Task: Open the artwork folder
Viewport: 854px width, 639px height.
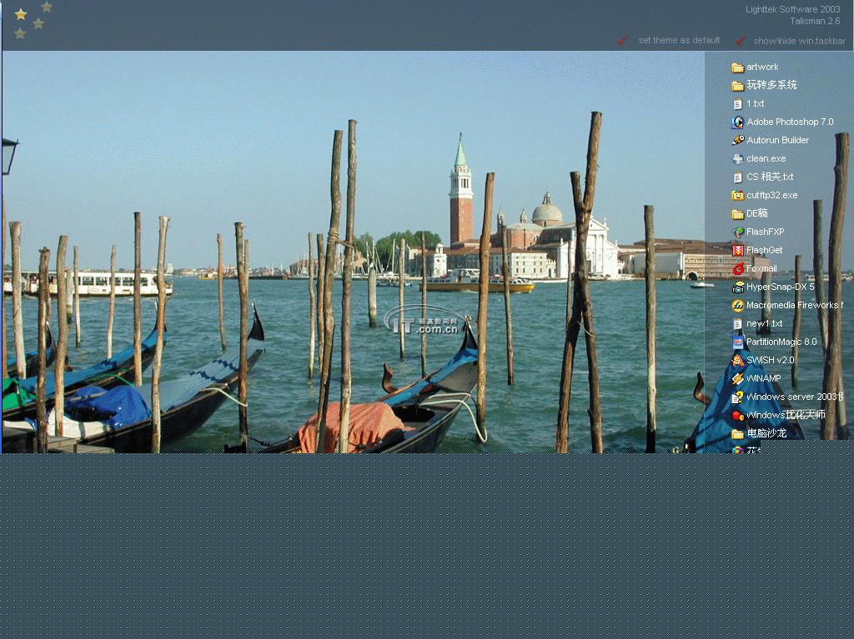Action: (737, 67)
